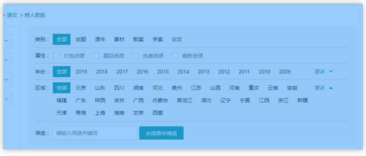Image resolution: width=366 pixels, height=156 pixels.
Task: Choose region 四川
Action: point(119,88)
